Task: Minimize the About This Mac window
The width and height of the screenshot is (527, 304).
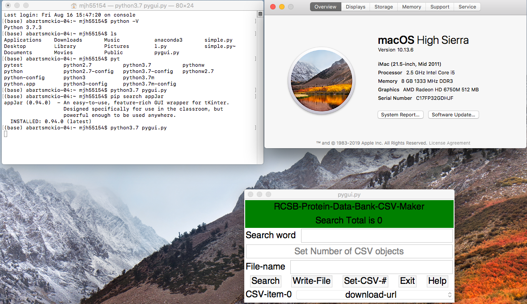Action: (x=282, y=7)
